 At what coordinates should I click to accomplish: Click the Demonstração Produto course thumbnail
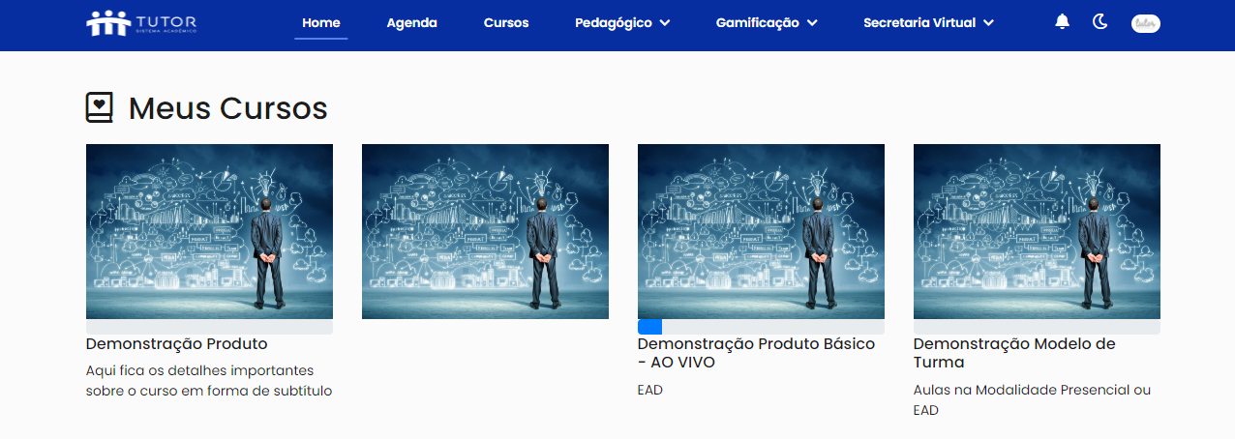[x=209, y=231]
